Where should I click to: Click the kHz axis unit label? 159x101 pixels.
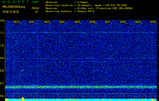[x=2, y=20]
